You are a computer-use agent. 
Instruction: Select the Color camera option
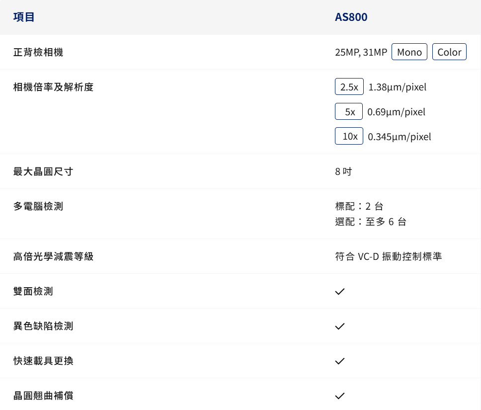coord(449,52)
